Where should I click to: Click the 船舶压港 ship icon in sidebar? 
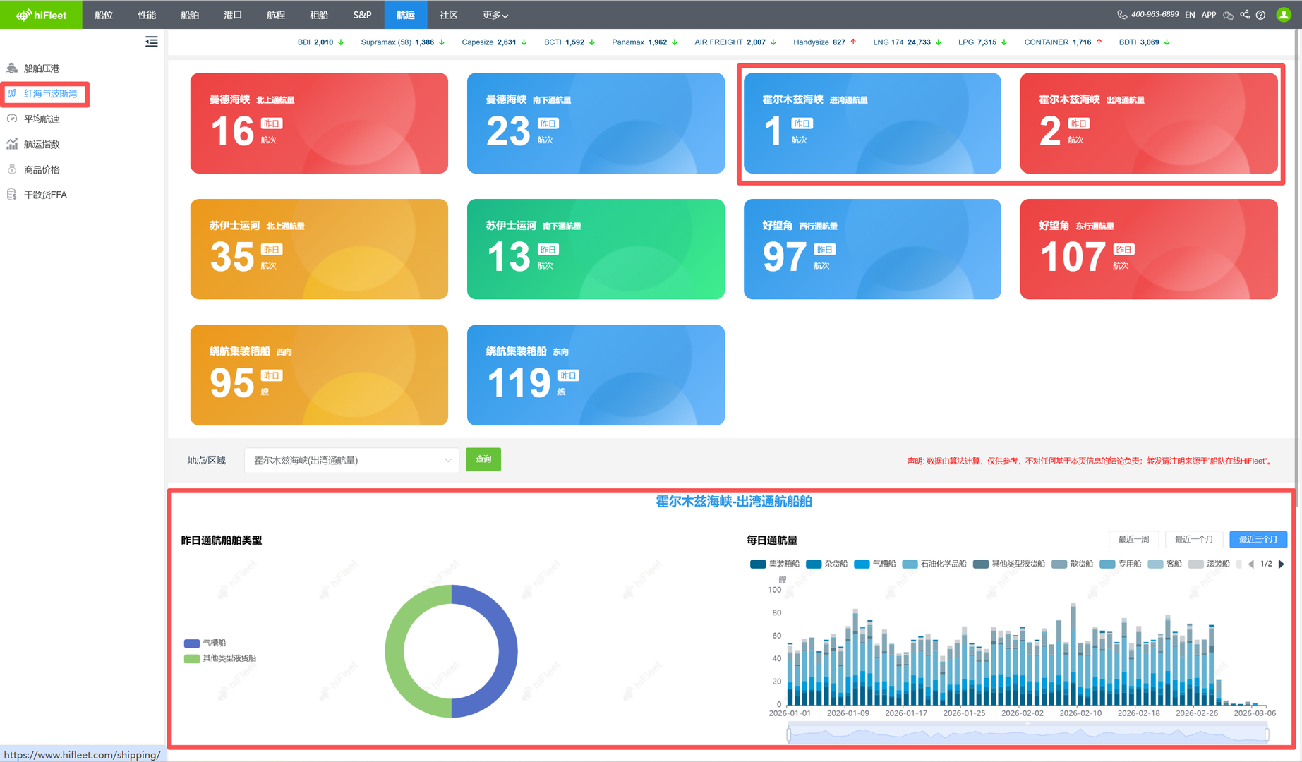tap(12, 68)
